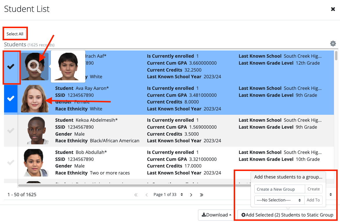Open the No Selection group dropdown

click(279, 200)
